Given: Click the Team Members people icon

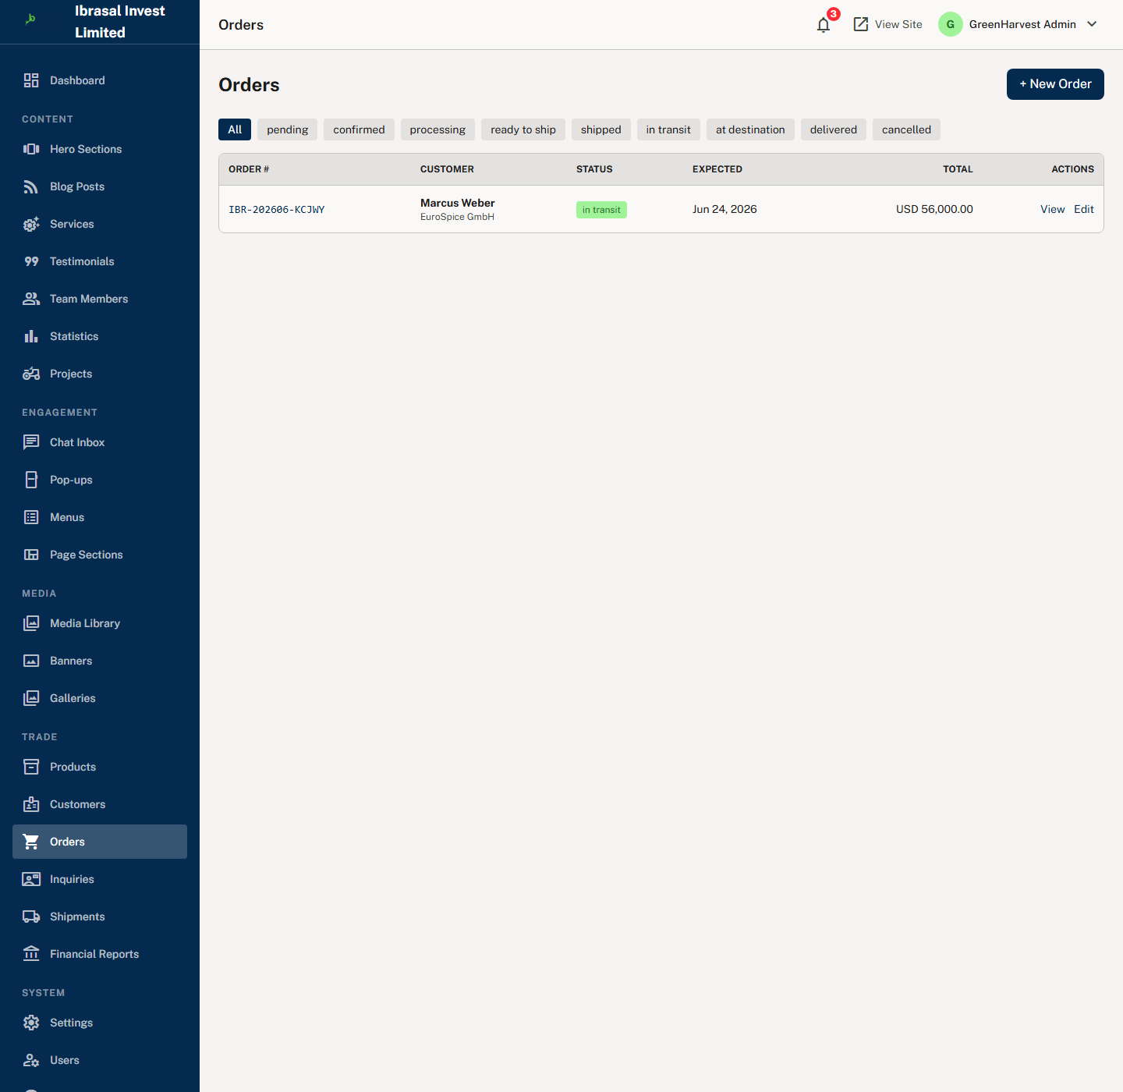Looking at the screenshot, I should [x=31, y=299].
